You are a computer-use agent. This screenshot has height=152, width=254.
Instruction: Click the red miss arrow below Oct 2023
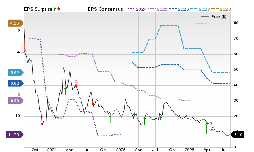[x=42, y=119]
